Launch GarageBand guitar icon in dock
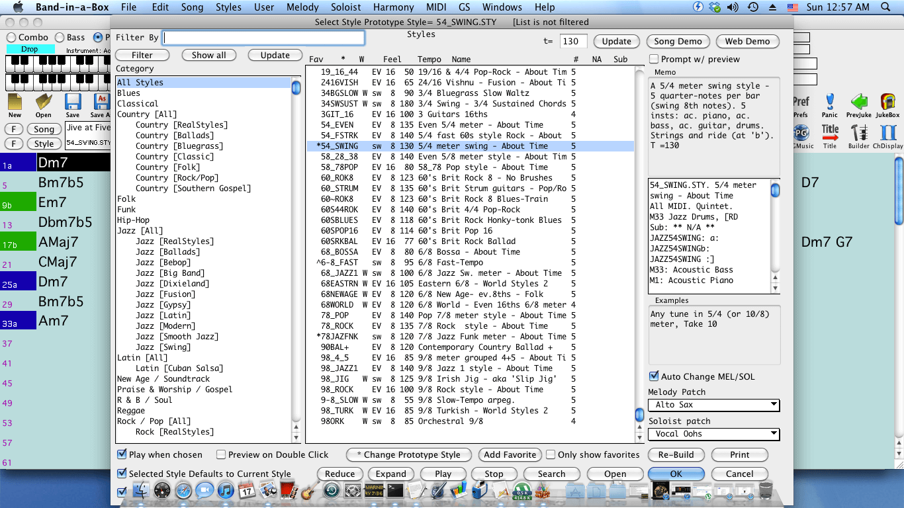 [x=309, y=491]
